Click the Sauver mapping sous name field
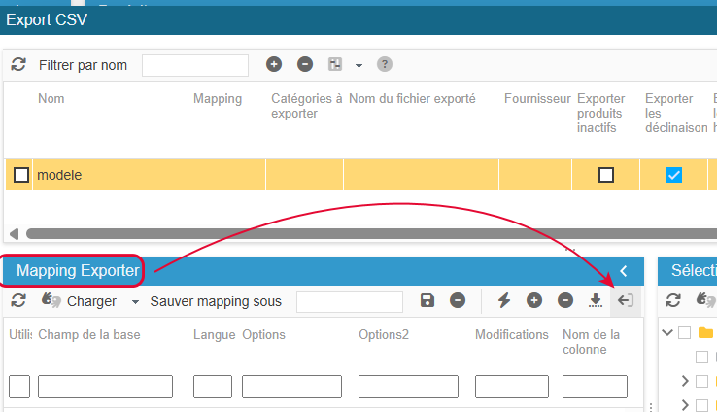Image resolution: width=717 pixels, height=412 pixels. pyautogui.click(x=349, y=301)
